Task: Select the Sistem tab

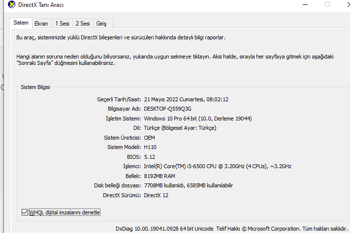Action: (21, 23)
